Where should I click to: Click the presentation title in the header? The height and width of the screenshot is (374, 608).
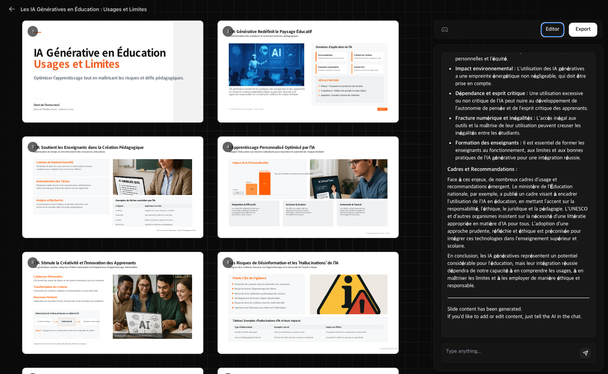pos(84,9)
